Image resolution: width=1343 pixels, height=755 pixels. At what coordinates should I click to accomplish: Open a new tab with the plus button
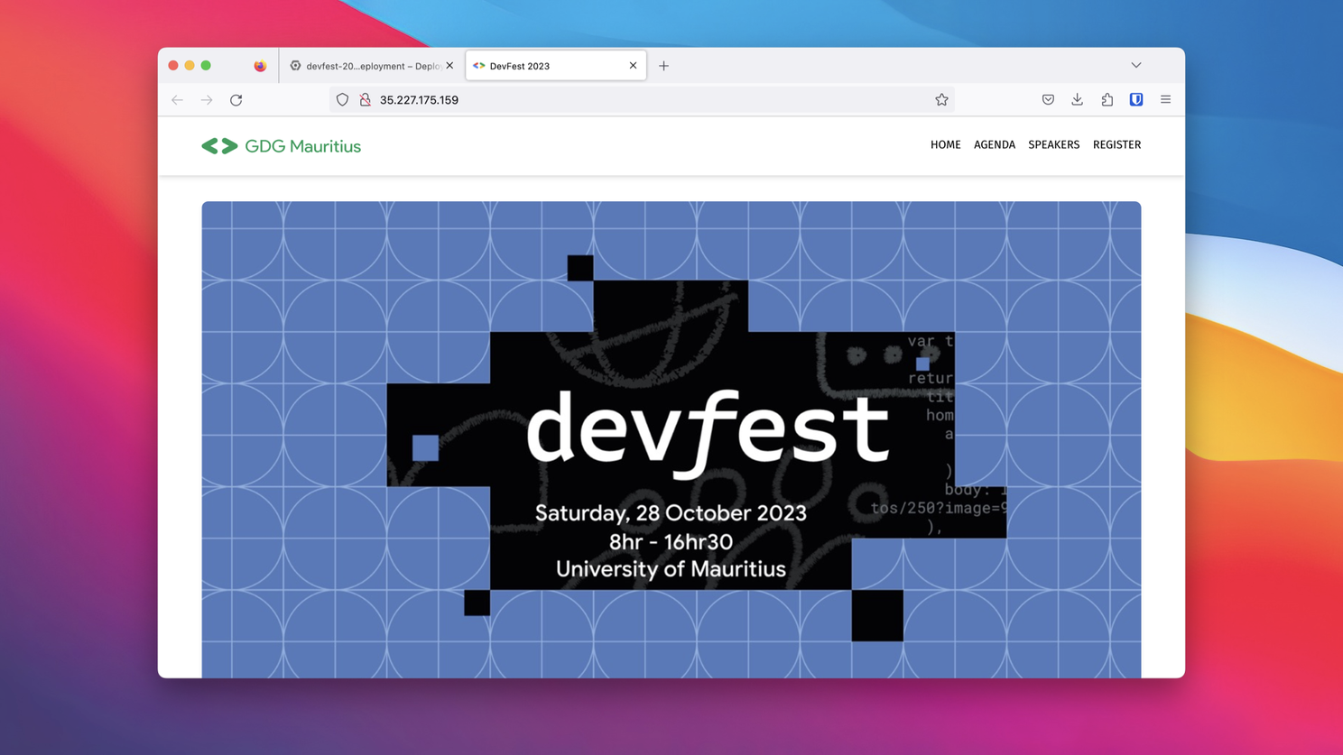point(663,66)
